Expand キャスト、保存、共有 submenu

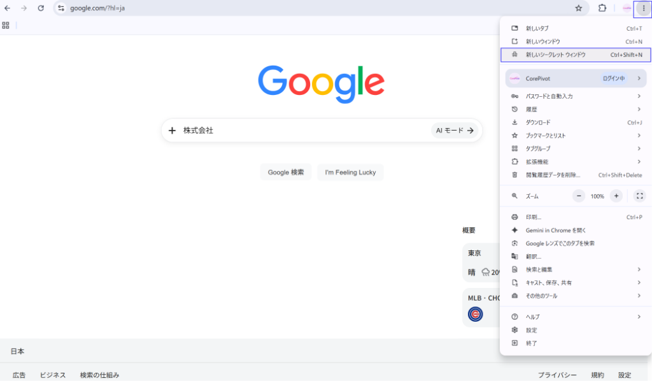point(576,283)
